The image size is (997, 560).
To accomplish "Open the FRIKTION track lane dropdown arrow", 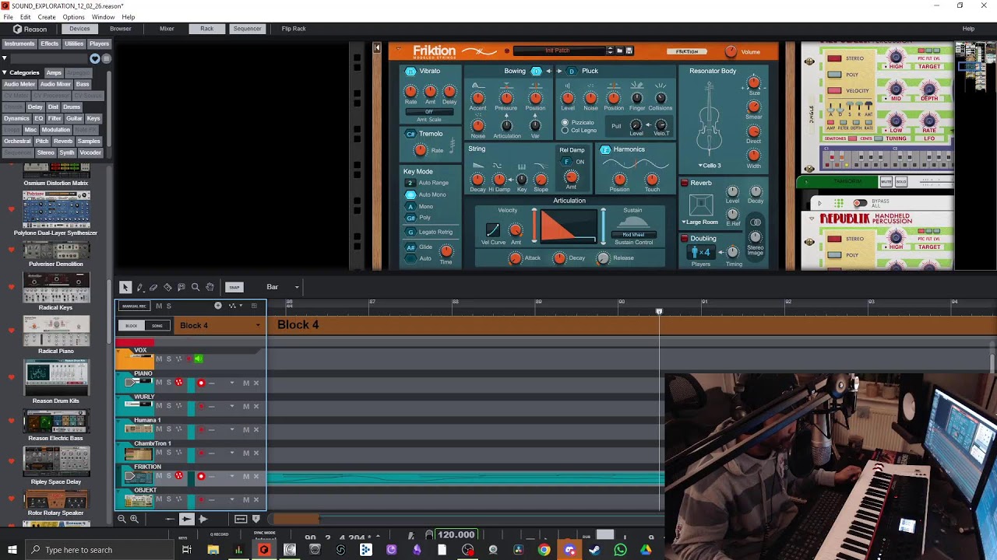I will (231, 476).
